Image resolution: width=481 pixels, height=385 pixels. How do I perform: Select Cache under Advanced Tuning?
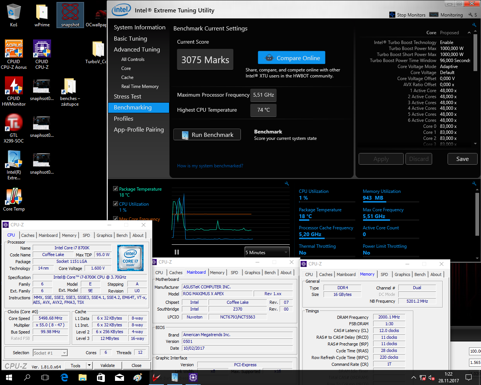coord(127,77)
